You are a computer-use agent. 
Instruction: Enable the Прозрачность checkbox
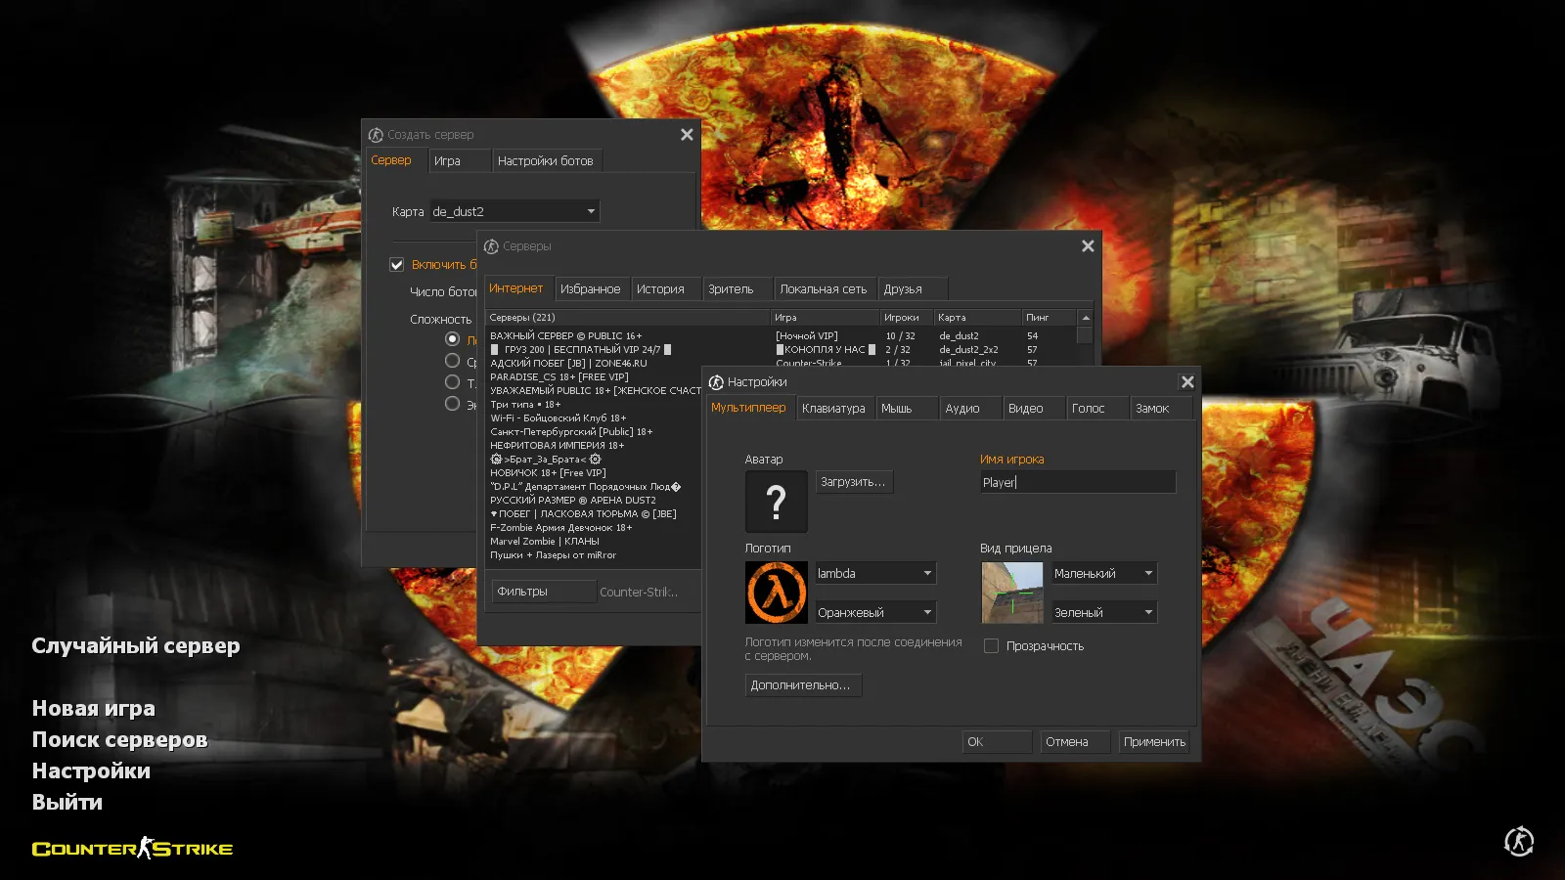pos(991,646)
